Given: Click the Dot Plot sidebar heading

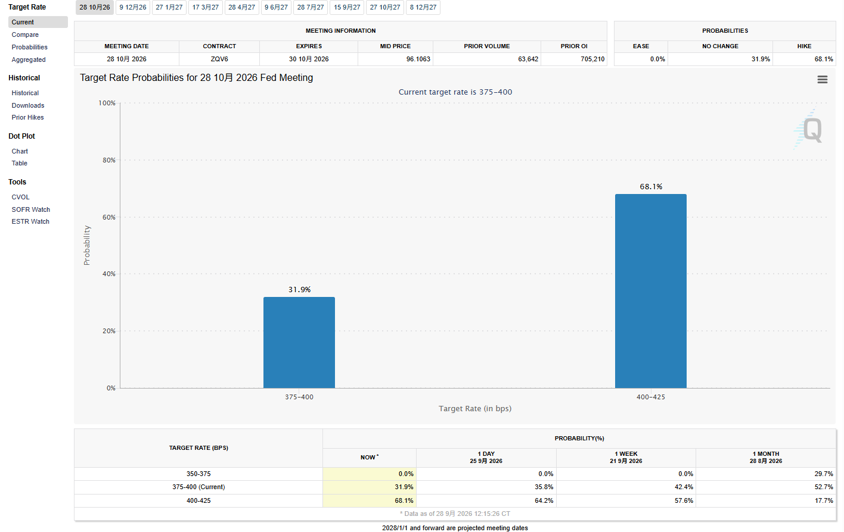Looking at the screenshot, I should tap(21, 136).
